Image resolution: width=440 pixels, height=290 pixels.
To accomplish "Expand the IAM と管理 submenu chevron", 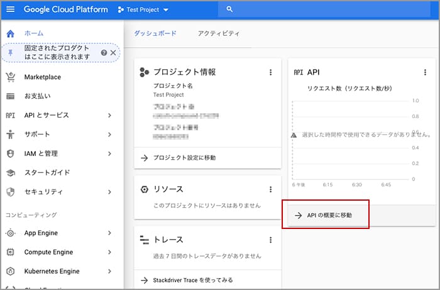I will click(109, 153).
